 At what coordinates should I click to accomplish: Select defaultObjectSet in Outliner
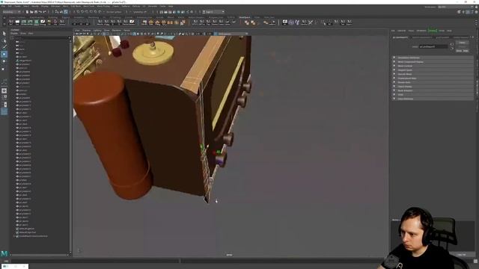(x=28, y=232)
